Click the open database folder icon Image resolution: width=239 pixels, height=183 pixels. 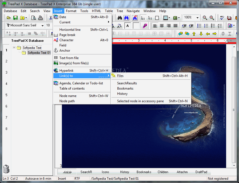pyautogui.click(x=9, y=18)
